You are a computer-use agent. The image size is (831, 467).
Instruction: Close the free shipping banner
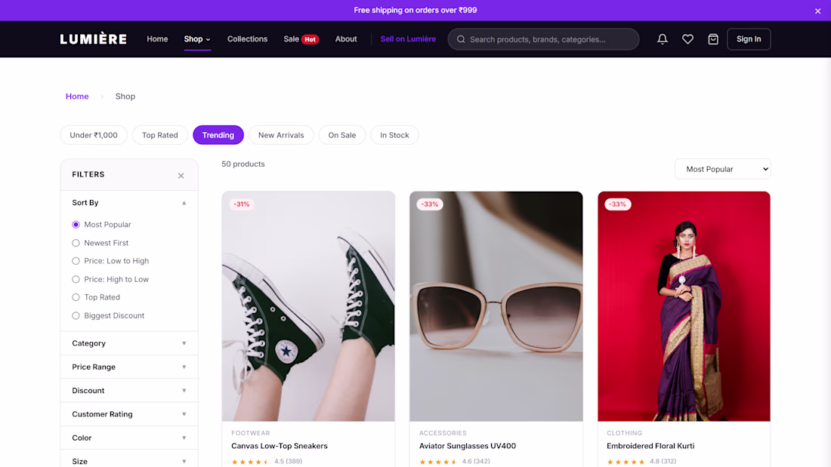coord(817,11)
